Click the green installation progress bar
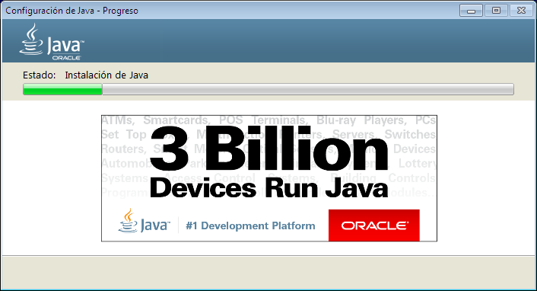The width and height of the screenshot is (537, 291). (268, 89)
